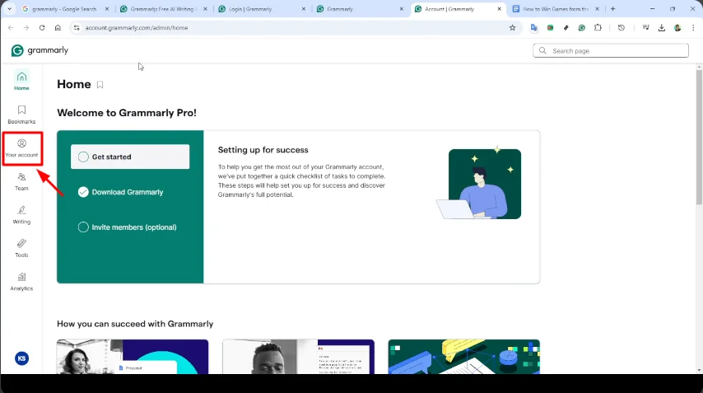Open Team section in sidebar
Viewport: 703px width, 393px height.
pos(21,182)
